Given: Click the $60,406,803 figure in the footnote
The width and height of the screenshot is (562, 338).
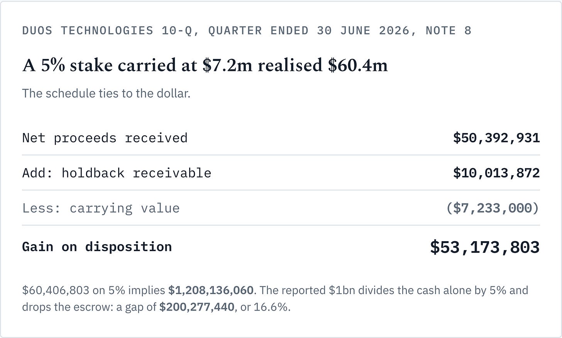Looking at the screenshot, I should pyautogui.click(x=56, y=290).
